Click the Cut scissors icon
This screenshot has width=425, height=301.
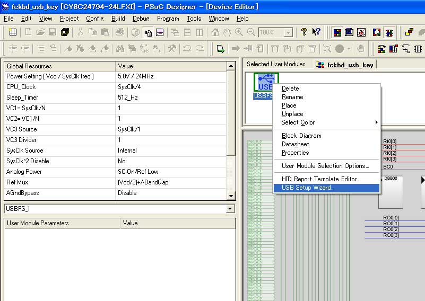tap(80, 32)
